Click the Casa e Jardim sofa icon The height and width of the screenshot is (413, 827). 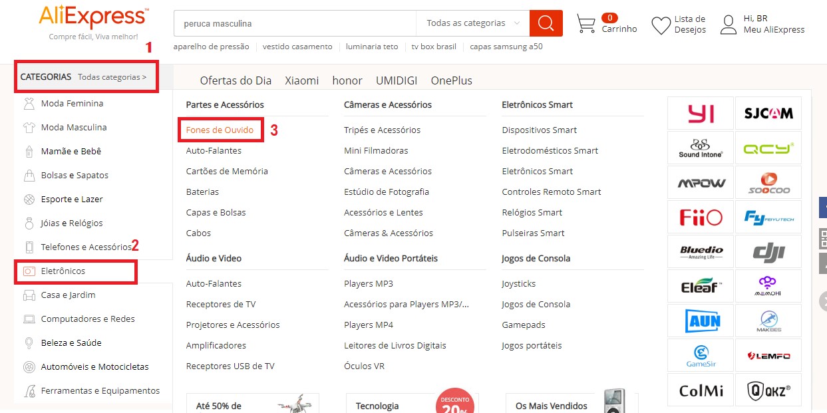29,295
